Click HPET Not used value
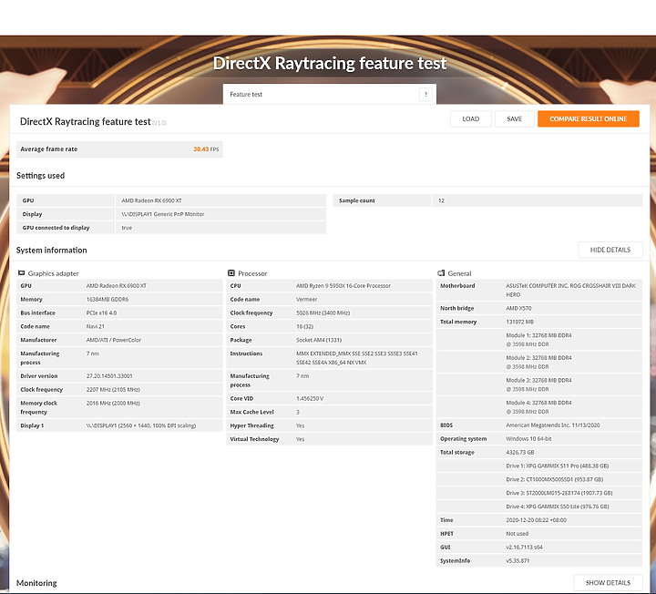The height and width of the screenshot is (594, 656). click(x=518, y=534)
